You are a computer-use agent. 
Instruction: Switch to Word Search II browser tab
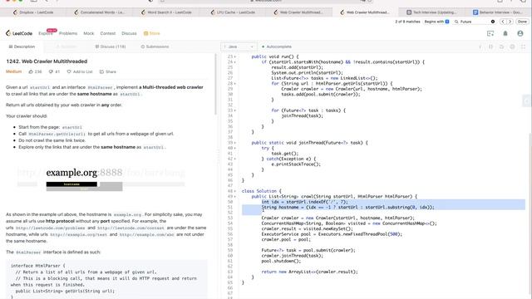tap(166, 12)
